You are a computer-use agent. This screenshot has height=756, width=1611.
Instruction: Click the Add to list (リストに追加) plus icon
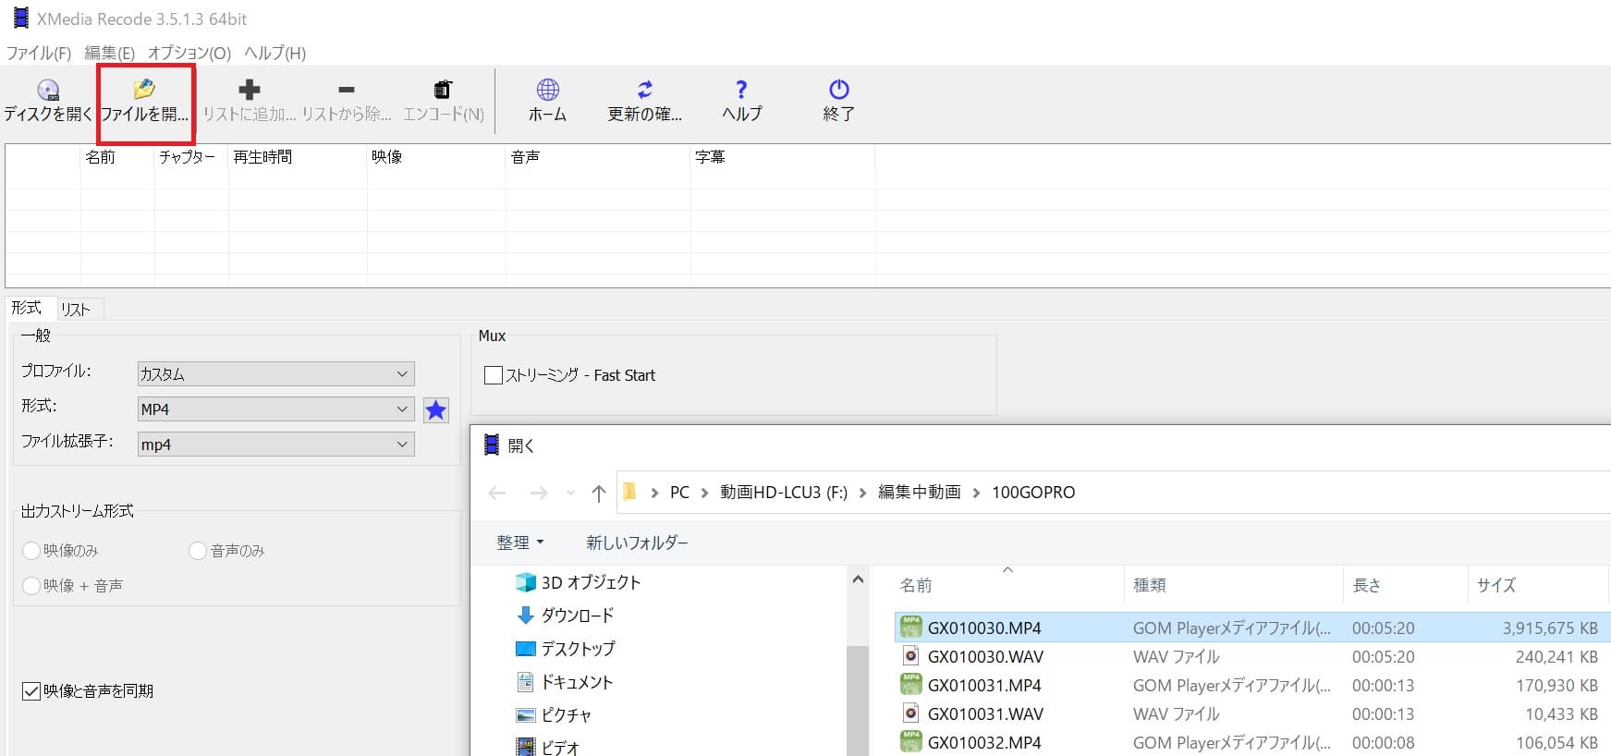tap(249, 90)
